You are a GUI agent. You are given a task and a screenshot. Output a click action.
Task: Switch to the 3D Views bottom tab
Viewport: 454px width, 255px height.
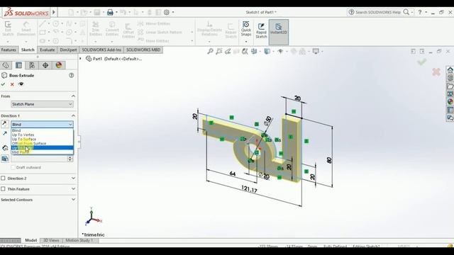coord(51,240)
